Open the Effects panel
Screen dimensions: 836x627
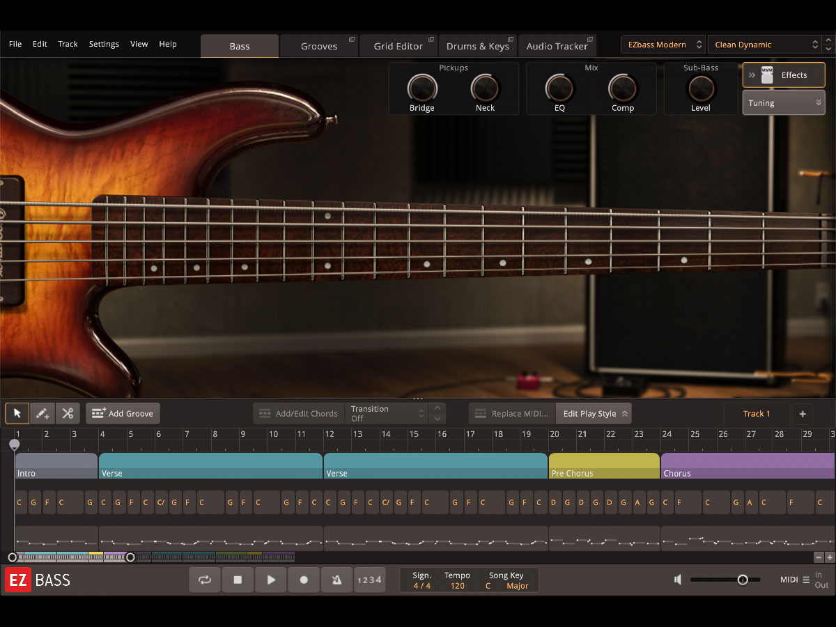coord(784,75)
